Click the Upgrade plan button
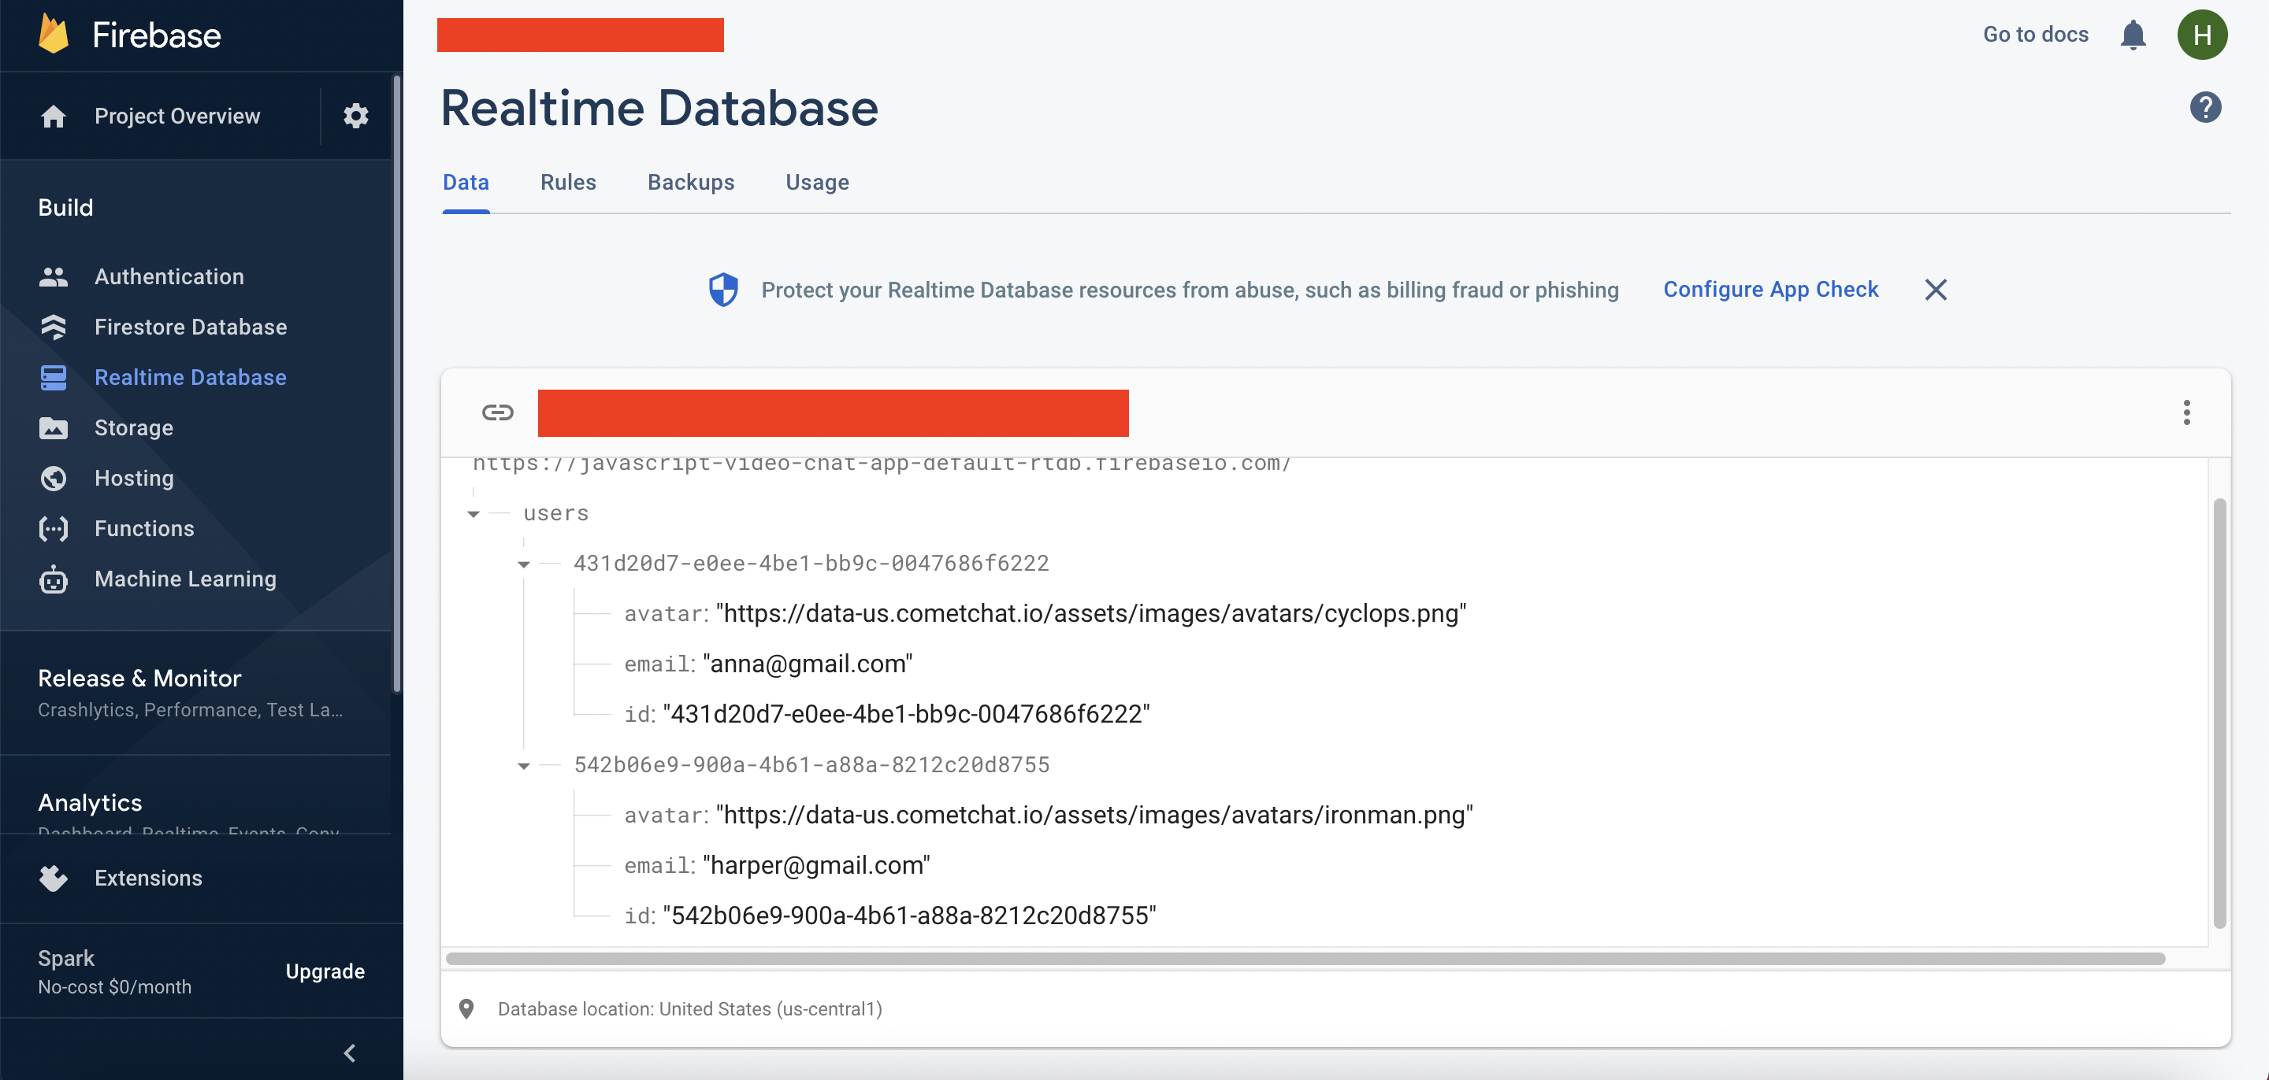This screenshot has width=2269, height=1080. point(324,971)
